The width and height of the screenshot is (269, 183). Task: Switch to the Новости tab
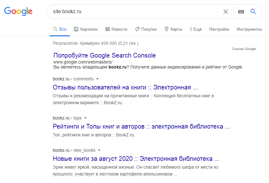[116, 29]
